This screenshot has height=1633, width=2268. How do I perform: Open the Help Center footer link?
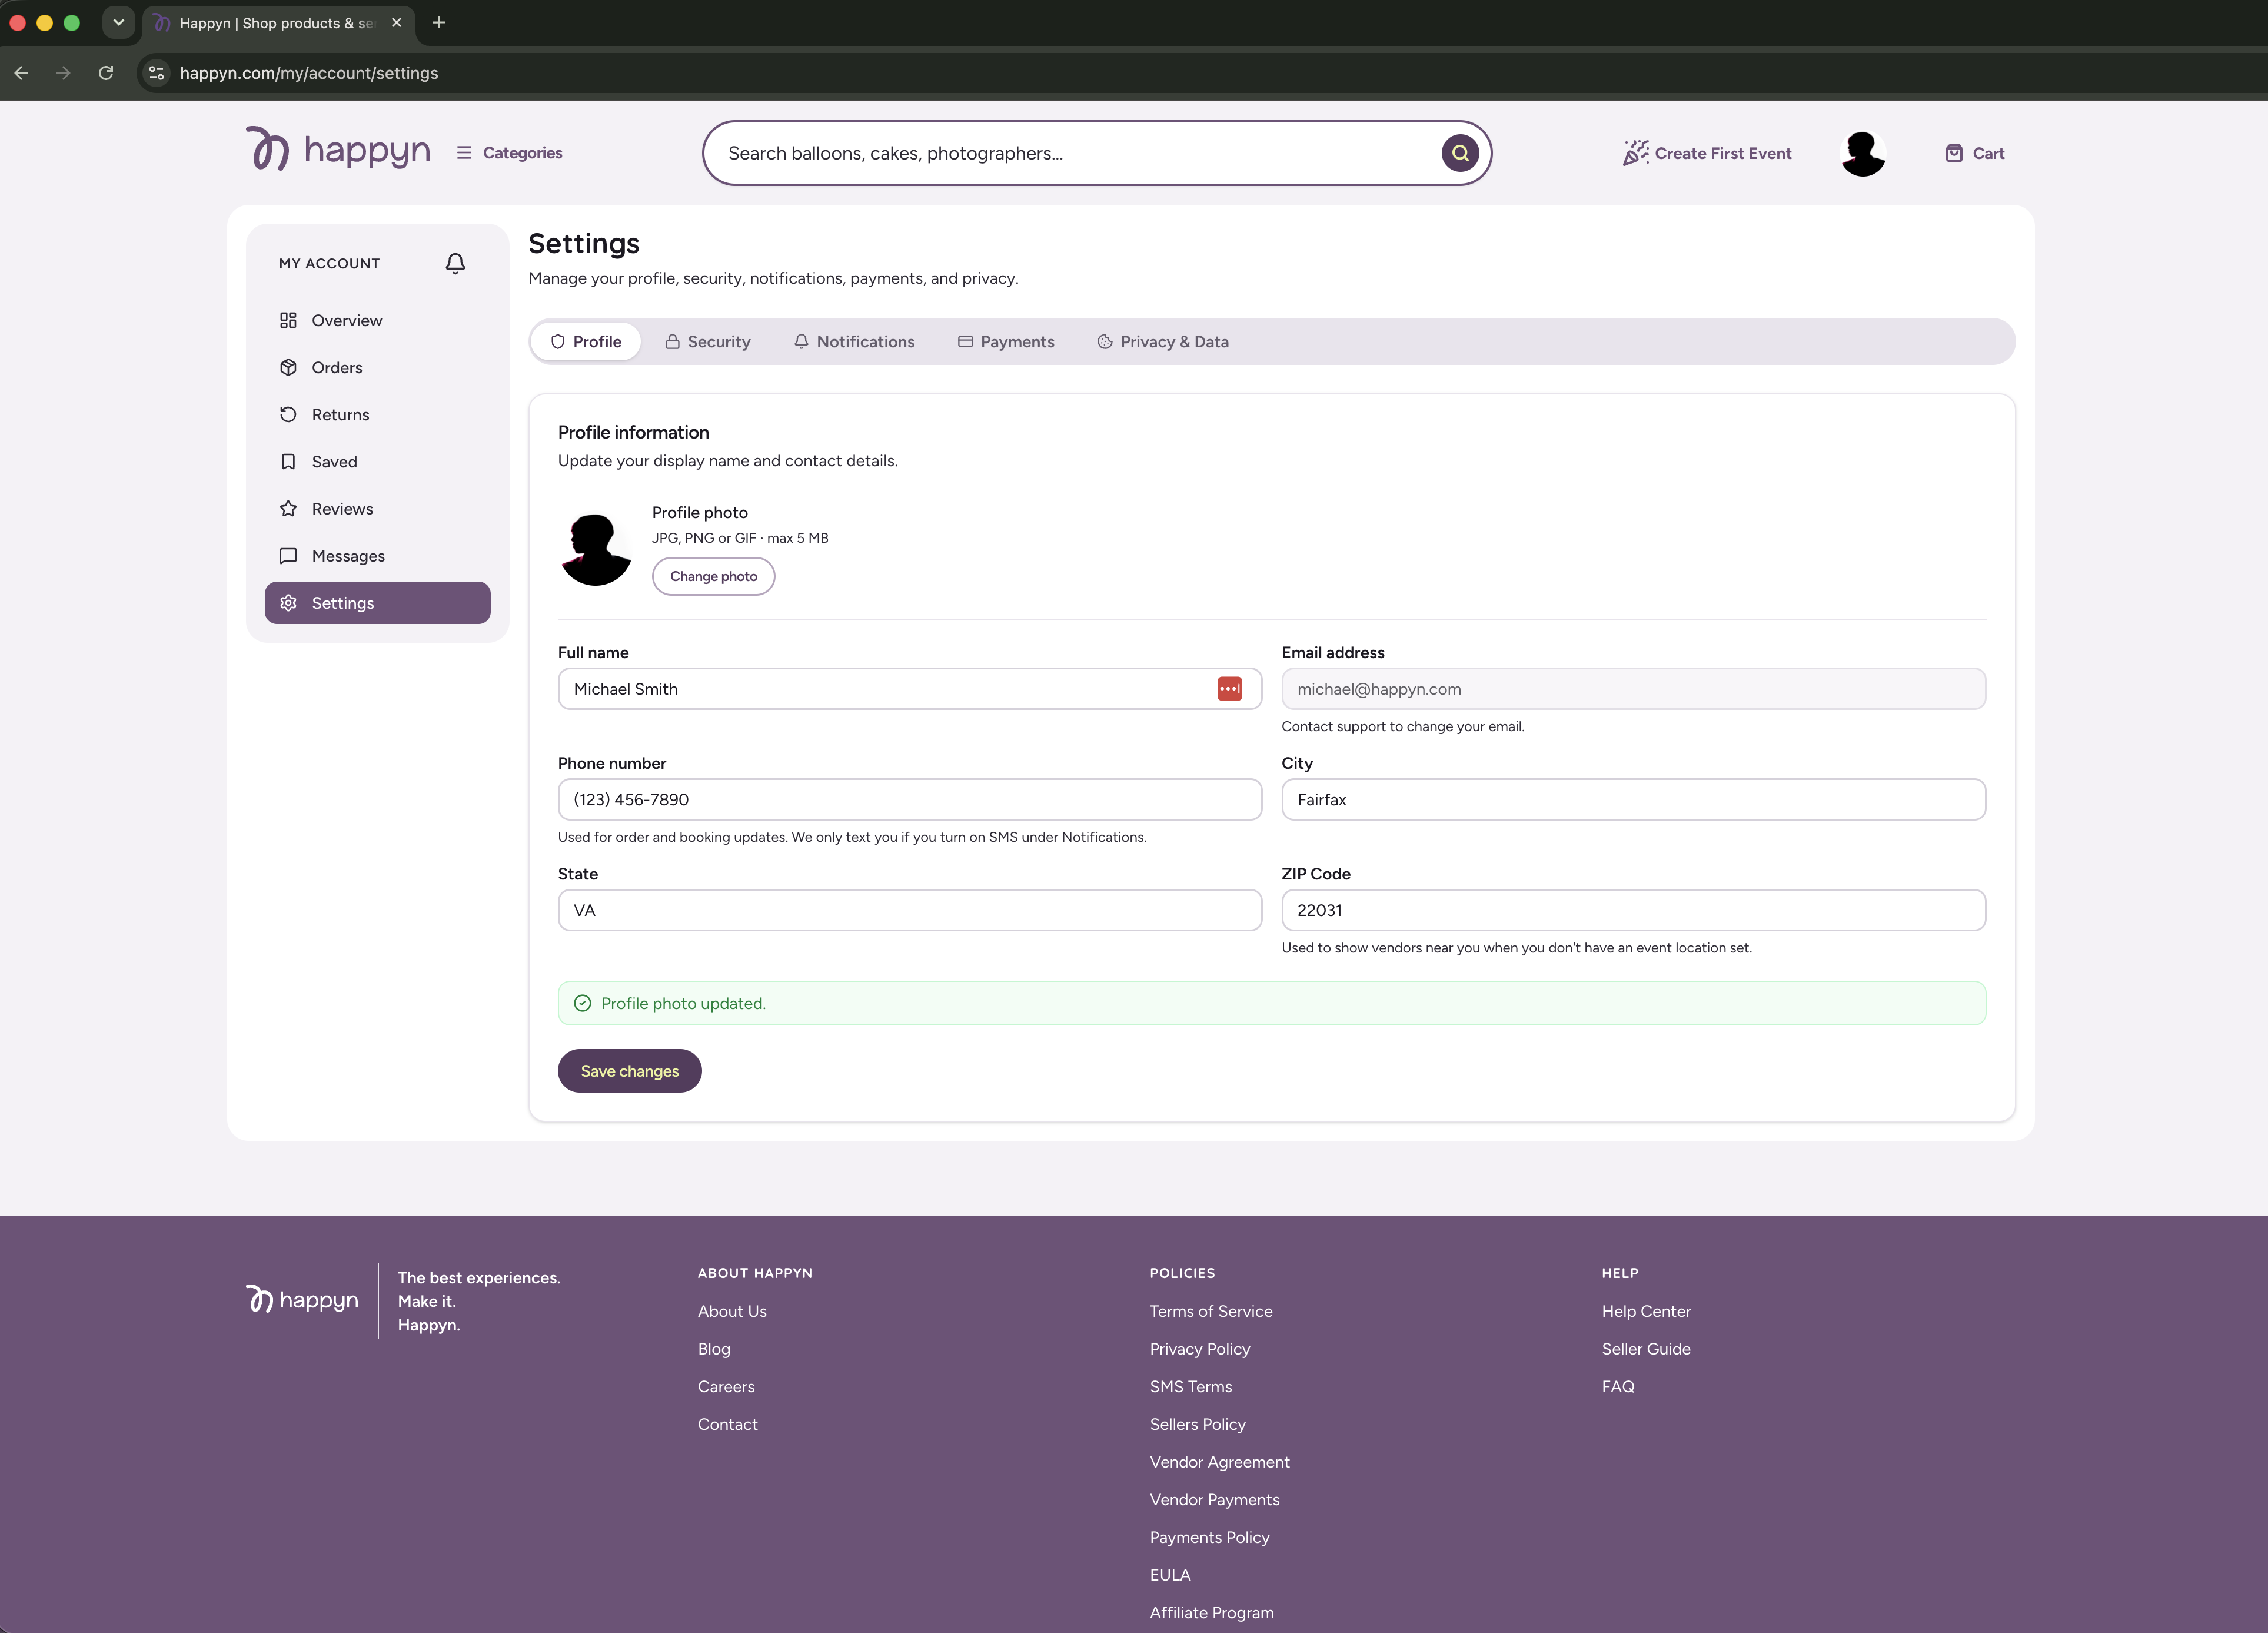coord(1646,1311)
